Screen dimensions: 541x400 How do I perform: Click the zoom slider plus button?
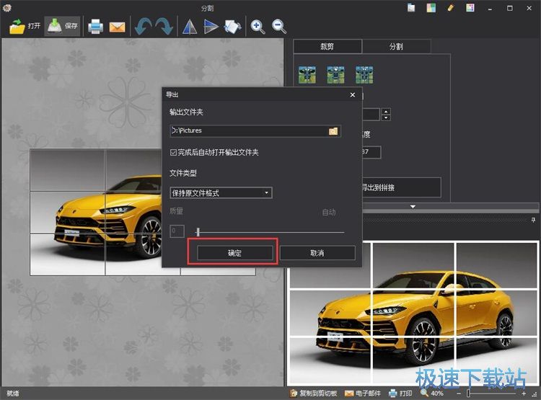pyautogui.click(x=524, y=394)
